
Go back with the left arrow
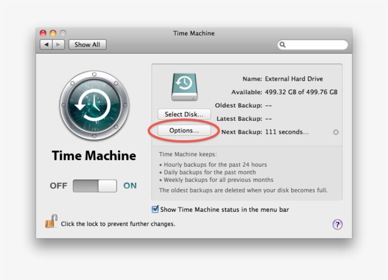[46, 44]
